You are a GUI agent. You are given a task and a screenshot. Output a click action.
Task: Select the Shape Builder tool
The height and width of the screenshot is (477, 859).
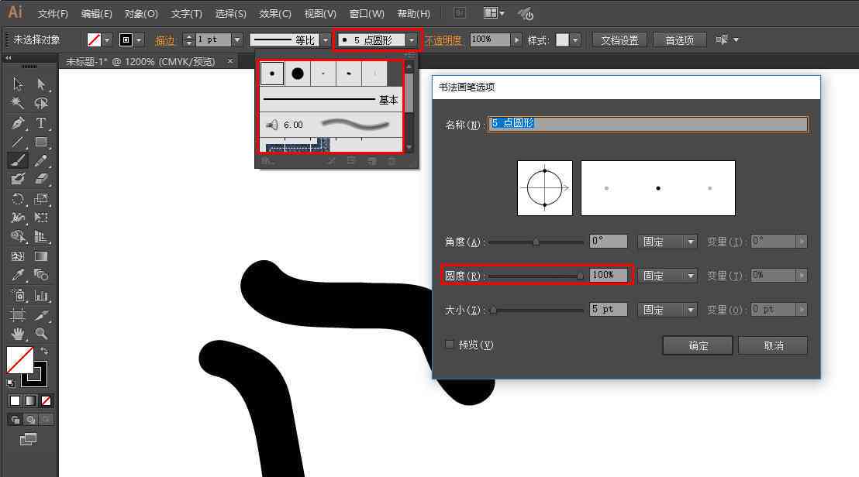coord(18,236)
